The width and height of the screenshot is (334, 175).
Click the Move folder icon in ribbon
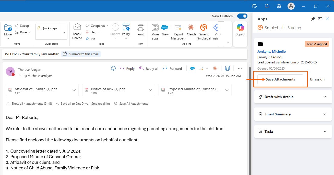click(8, 28)
